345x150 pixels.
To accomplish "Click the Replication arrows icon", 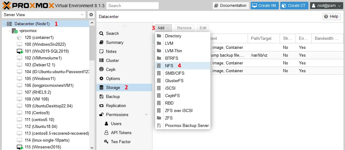I will point(101,105).
